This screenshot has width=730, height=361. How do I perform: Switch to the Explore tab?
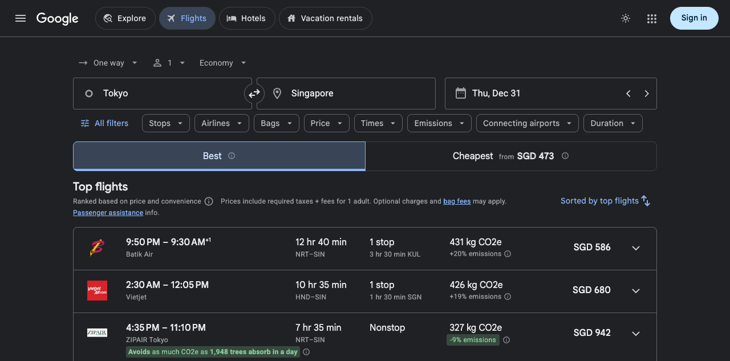click(125, 18)
